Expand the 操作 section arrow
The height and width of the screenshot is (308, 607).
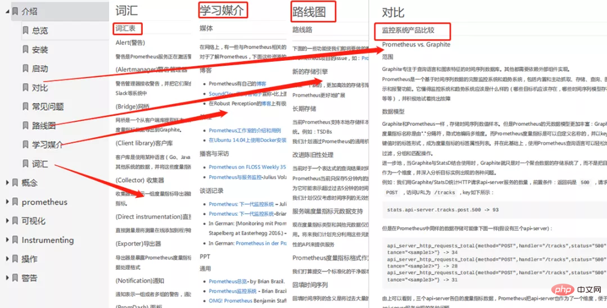7,259
